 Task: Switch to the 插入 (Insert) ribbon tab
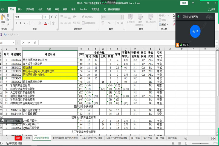[20, 9]
